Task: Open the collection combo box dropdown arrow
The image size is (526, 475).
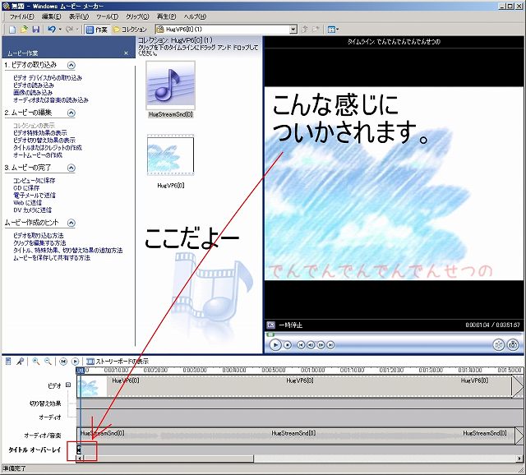Action: tap(293, 30)
